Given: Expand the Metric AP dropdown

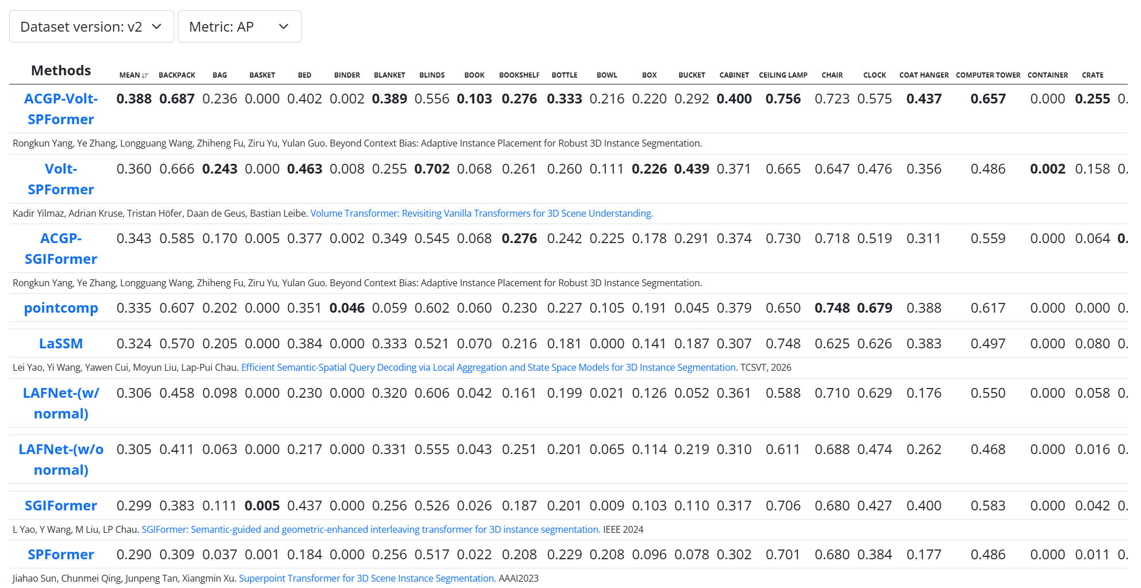Looking at the screenshot, I should 239,26.
